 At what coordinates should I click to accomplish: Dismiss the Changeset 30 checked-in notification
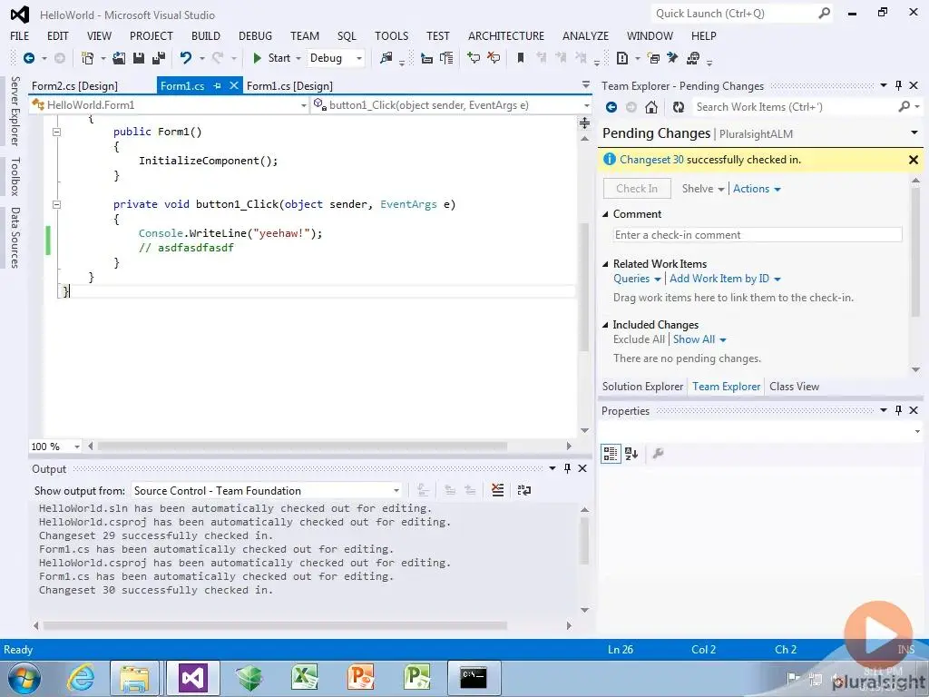coord(913,160)
